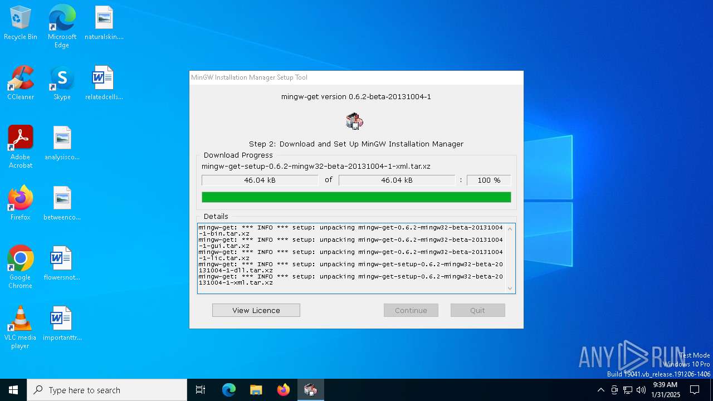Click the downloaded size 46.04 kB field
713x401 pixels.
pos(260,180)
